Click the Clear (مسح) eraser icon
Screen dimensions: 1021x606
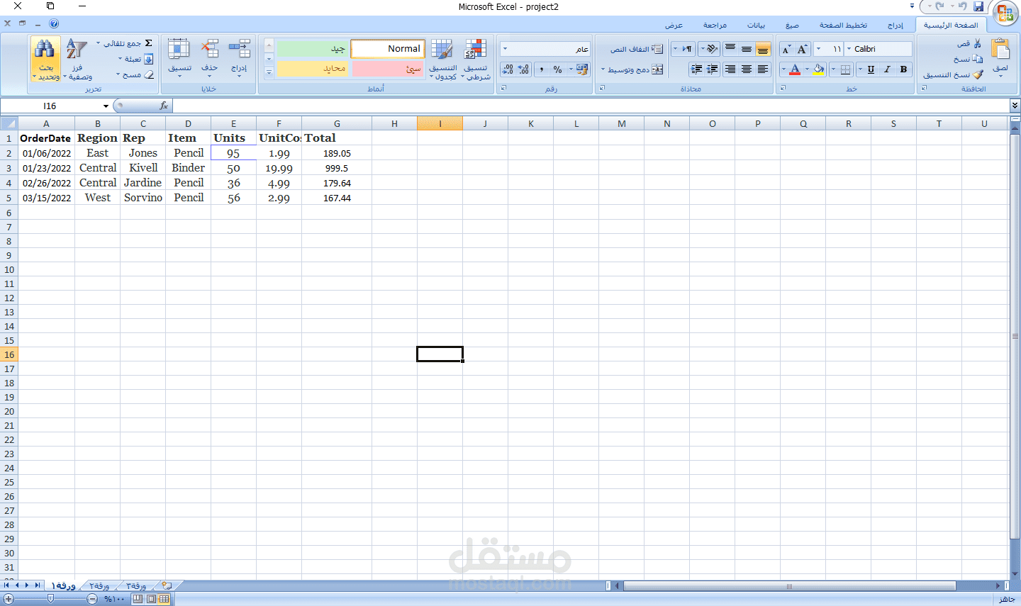pos(149,74)
